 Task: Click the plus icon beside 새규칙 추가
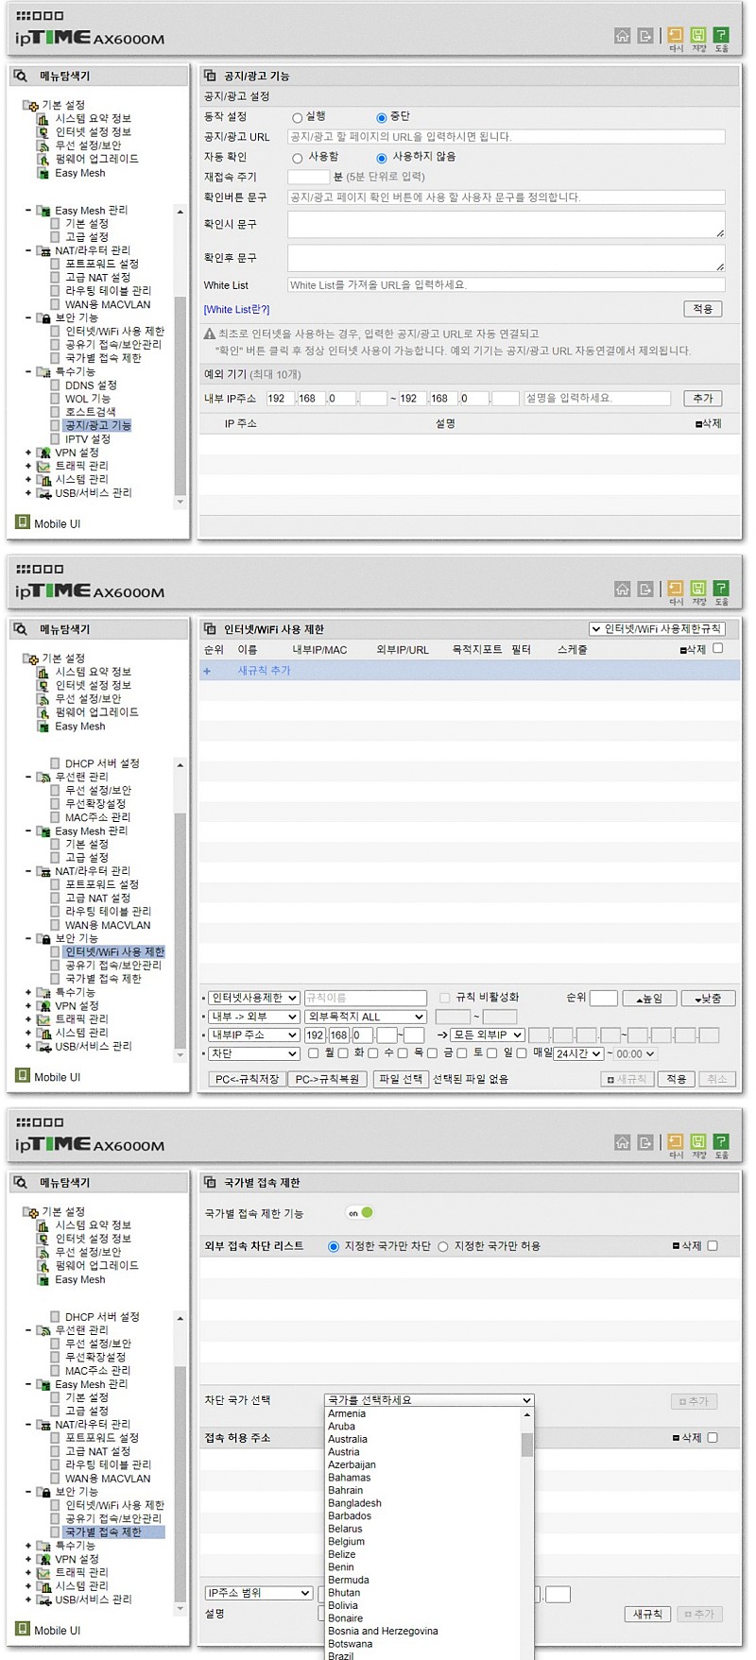(x=207, y=671)
